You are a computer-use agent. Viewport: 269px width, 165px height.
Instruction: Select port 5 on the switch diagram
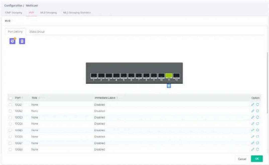coord(124,76)
